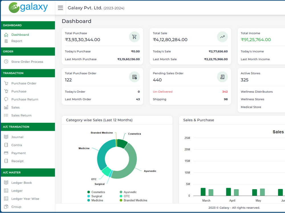Image resolution: width=285 pixels, height=213 pixels.
Task: Click the Purchase Return circular icon
Action: pyautogui.click(x=6, y=99)
